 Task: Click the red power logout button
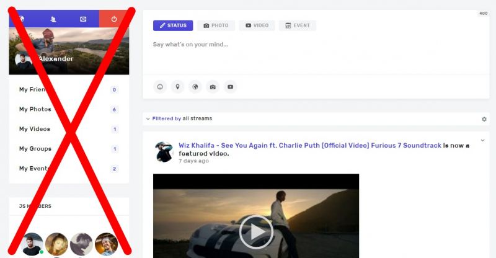pyautogui.click(x=114, y=19)
